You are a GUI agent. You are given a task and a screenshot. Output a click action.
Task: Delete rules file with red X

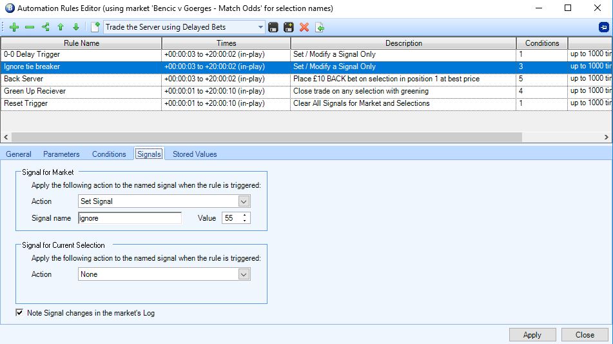coord(304,27)
